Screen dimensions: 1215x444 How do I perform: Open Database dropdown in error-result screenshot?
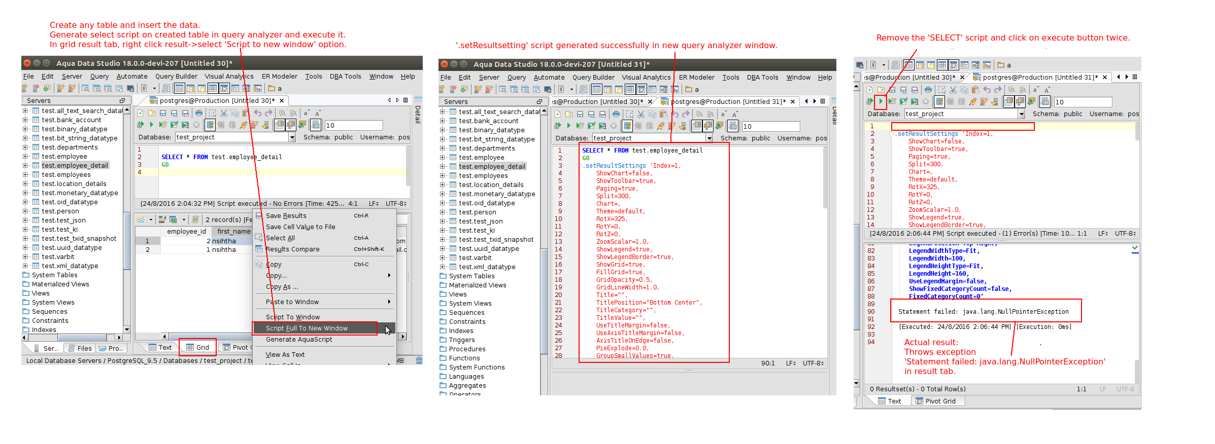point(1022,114)
